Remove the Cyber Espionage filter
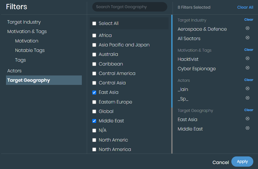The image size is (258, 169). pyautogui.click(x=247, y=68)
